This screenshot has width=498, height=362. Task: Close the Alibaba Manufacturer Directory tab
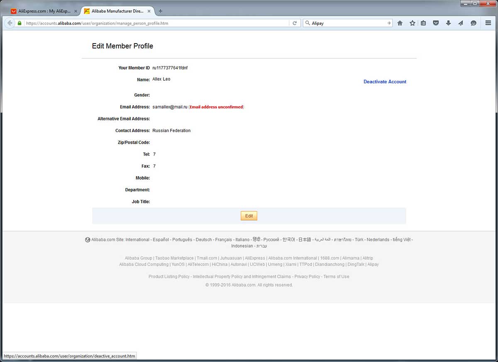[149, 11]
